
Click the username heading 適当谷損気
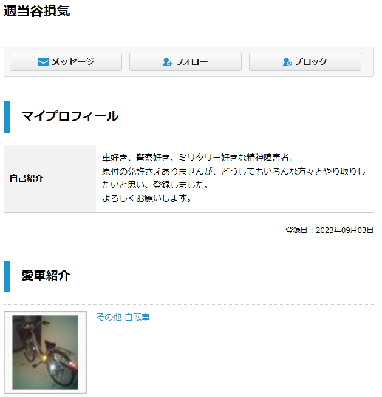pos(37,11)
